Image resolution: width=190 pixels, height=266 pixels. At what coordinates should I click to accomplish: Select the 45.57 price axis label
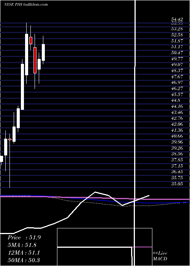[177, 94]
